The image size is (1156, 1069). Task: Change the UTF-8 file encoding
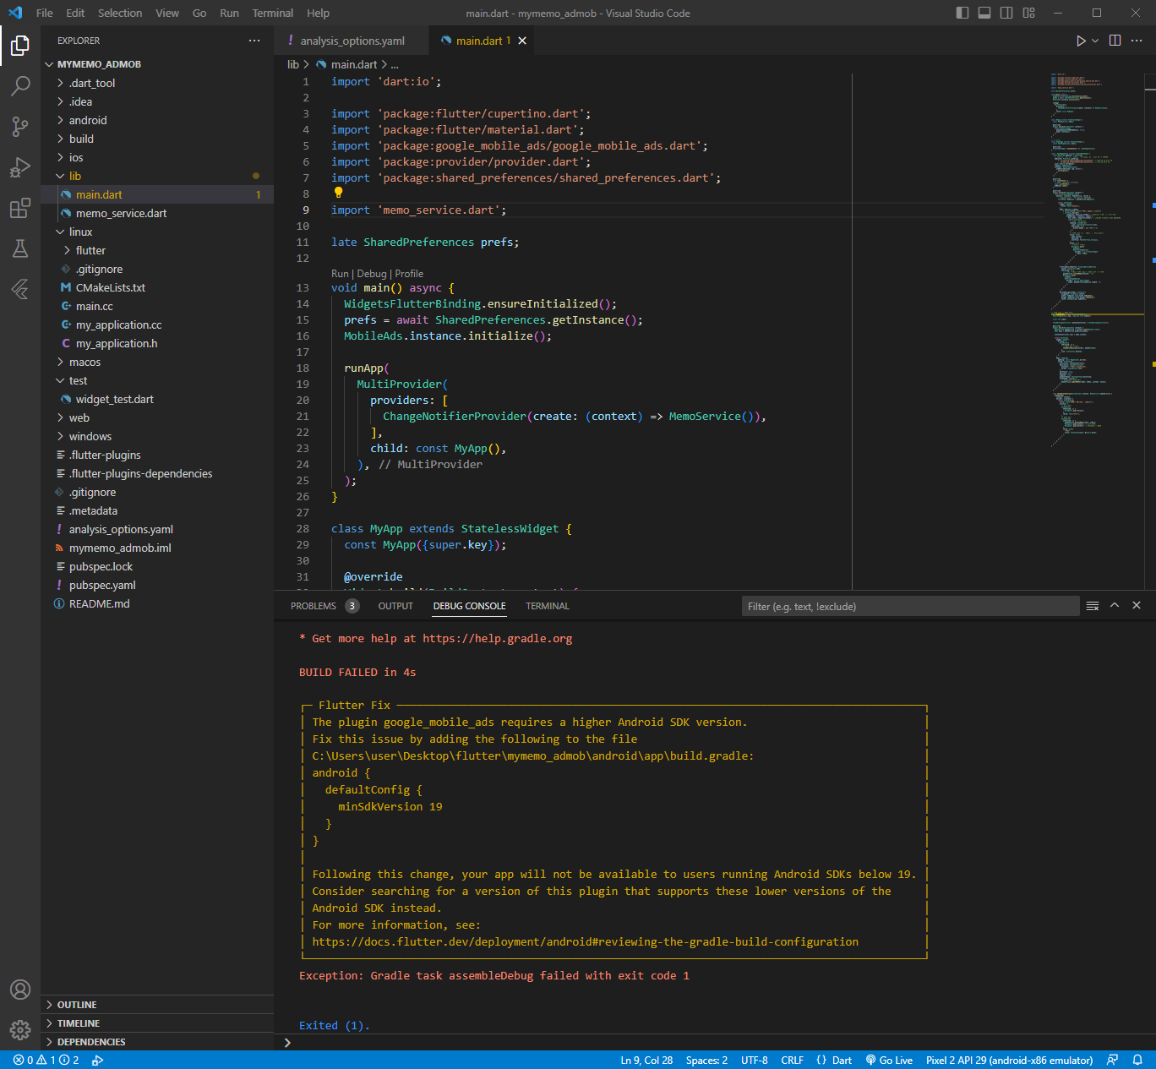coord(755,1061)
